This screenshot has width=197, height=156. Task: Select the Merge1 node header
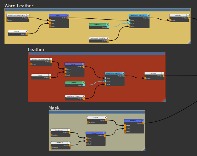coord(94,133)
